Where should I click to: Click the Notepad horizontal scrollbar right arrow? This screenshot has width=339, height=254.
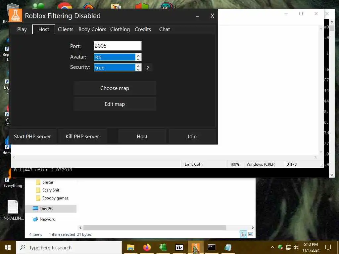coord(315,157)
